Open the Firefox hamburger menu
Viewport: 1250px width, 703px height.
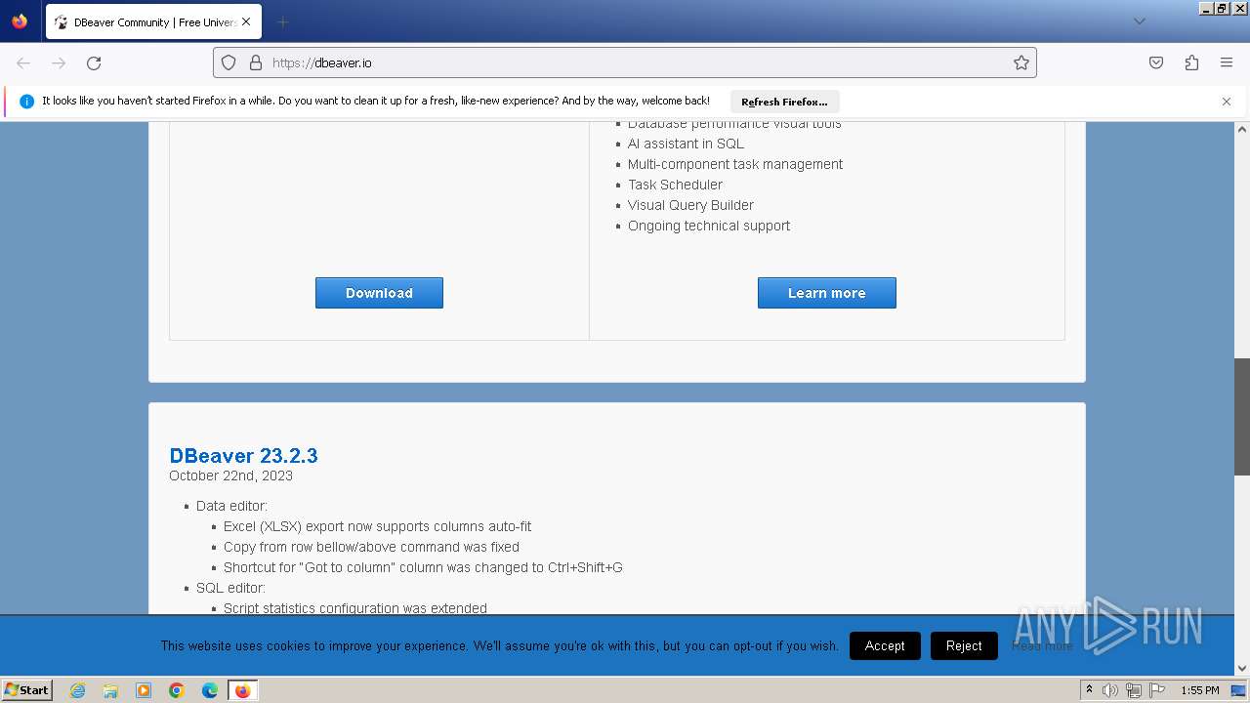1227,62
